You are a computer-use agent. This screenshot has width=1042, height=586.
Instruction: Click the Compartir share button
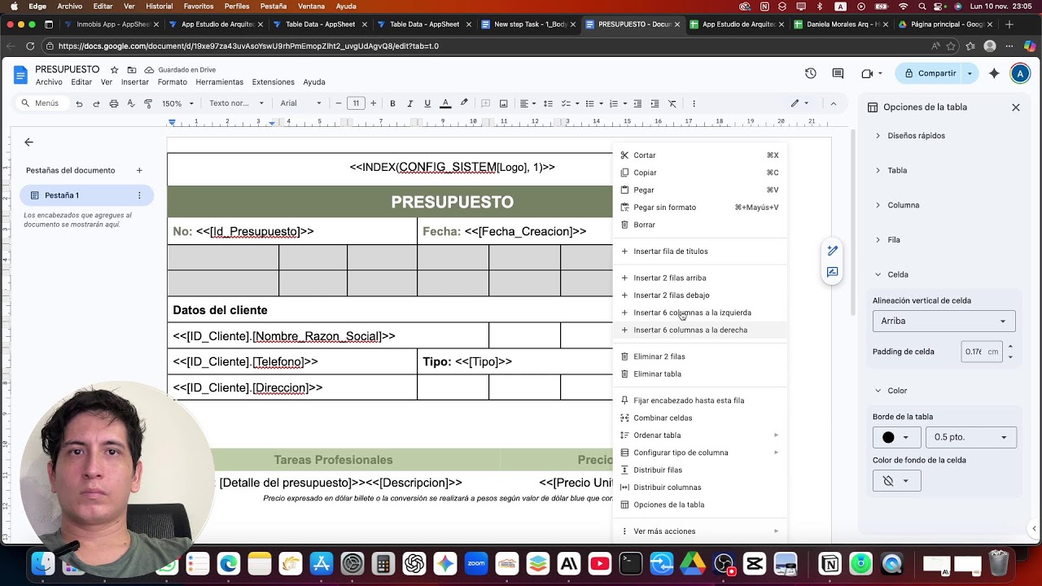(930, 73)
